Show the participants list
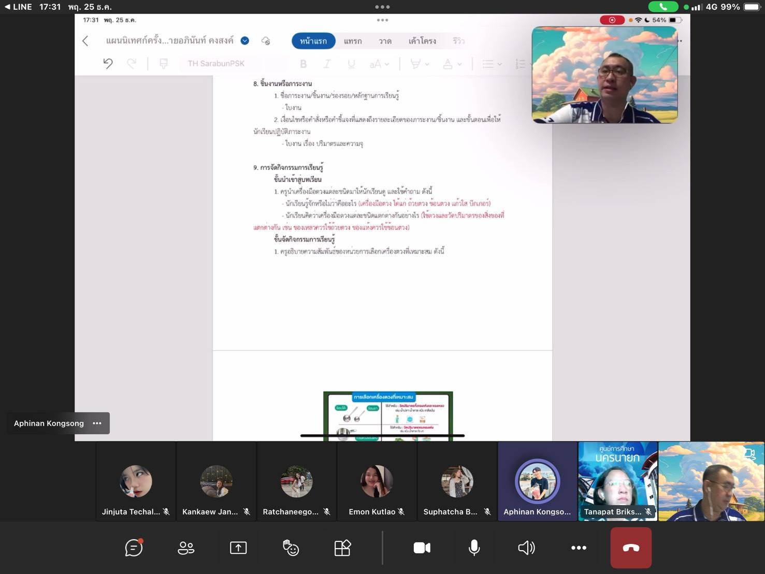This screenshot has height=574, width=765. (186, 548)
